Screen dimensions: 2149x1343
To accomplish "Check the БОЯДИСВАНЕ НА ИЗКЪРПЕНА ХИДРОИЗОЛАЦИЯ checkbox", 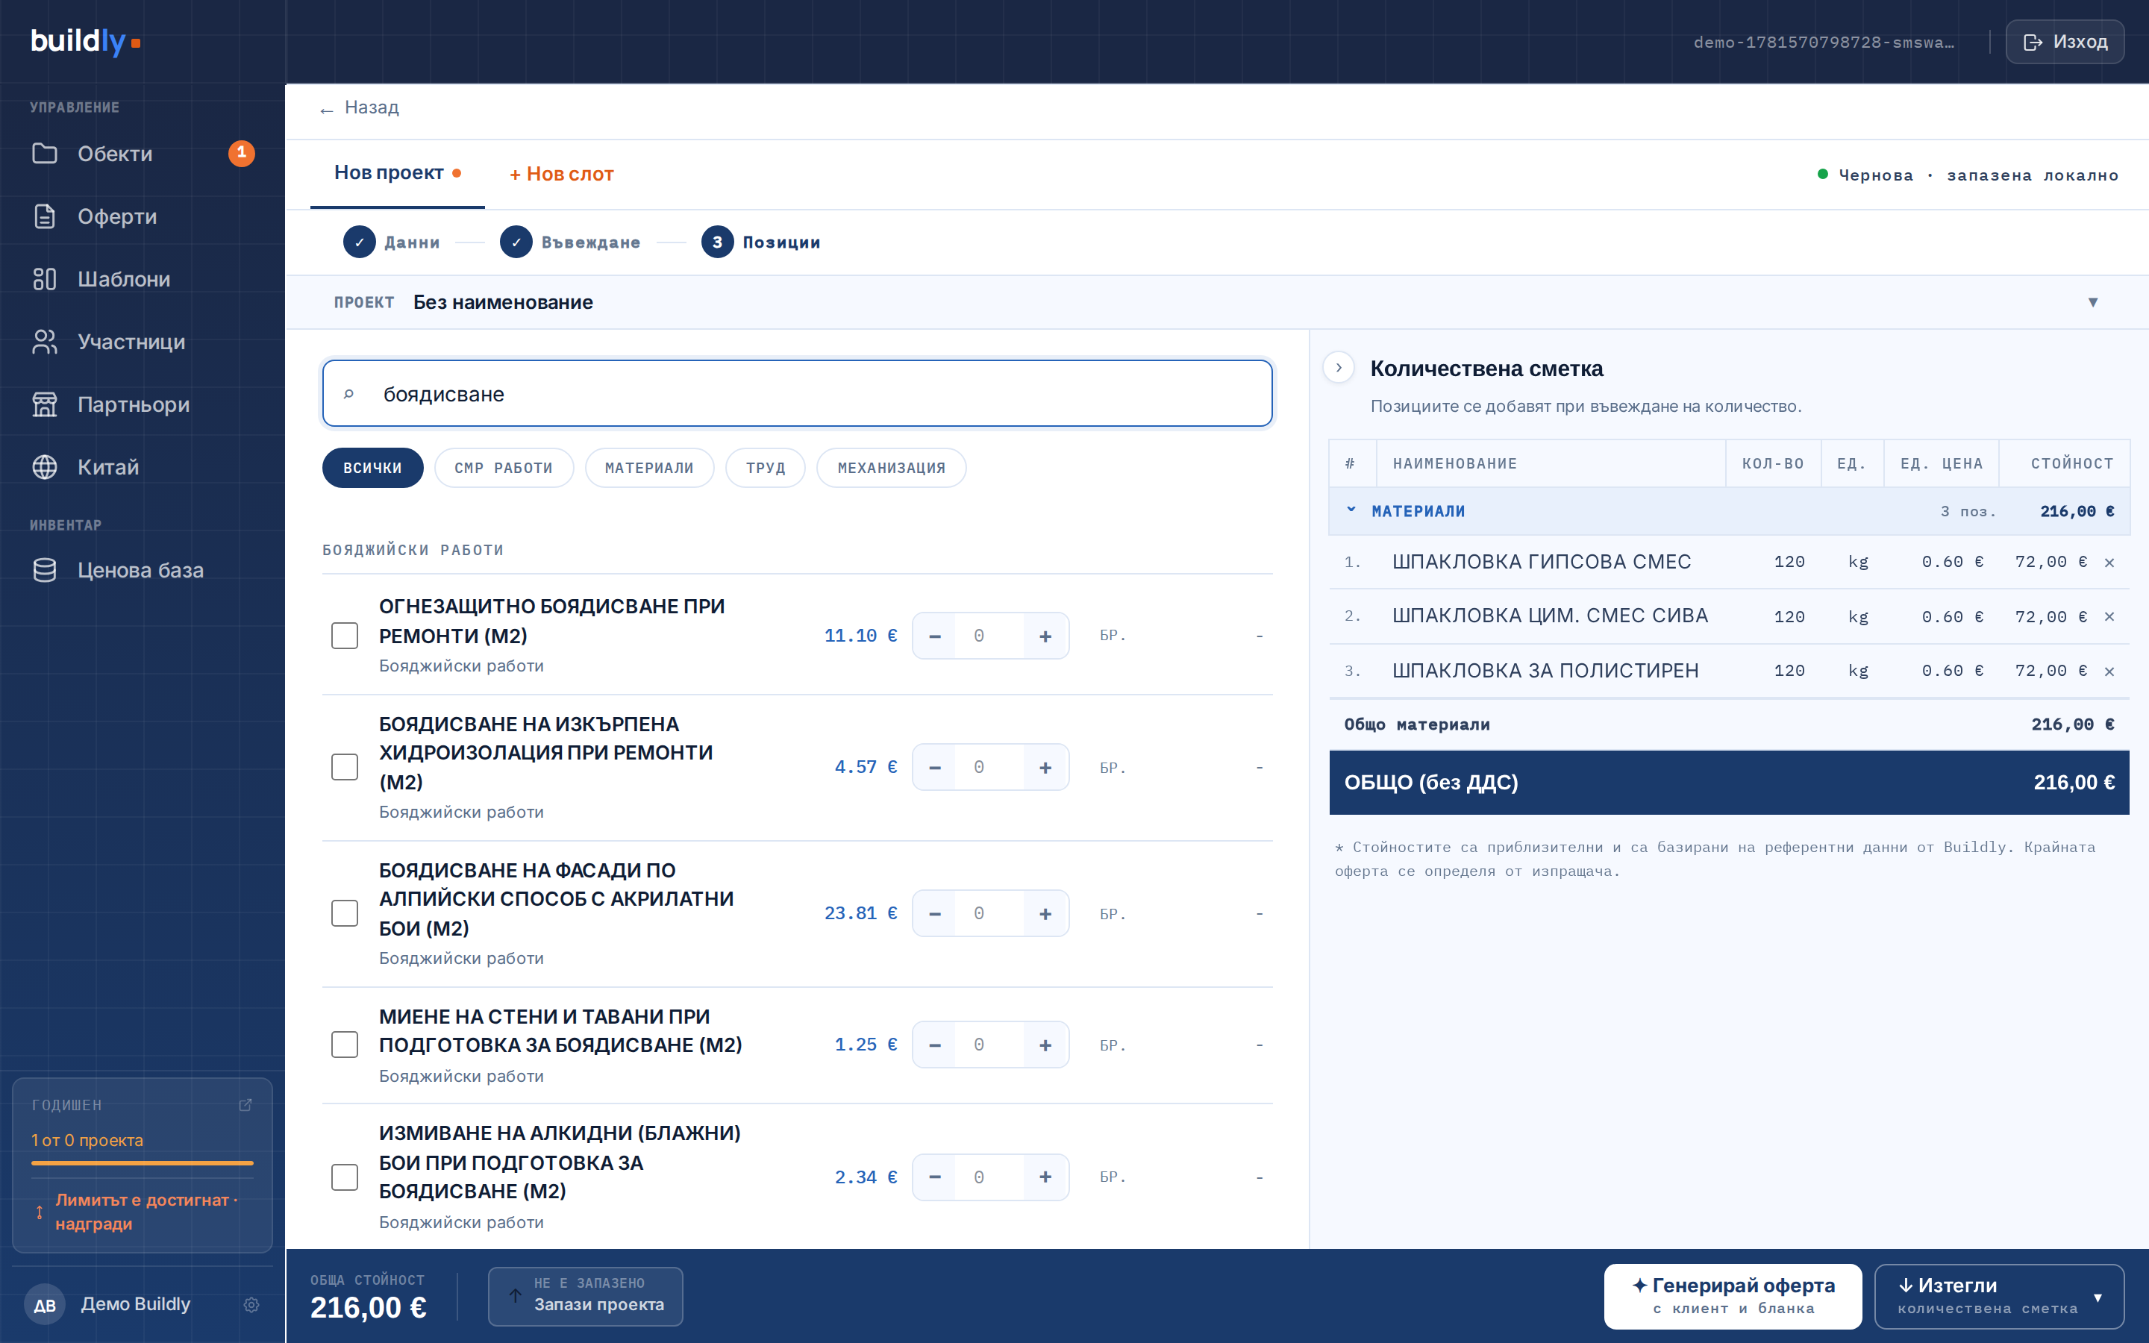I will 345,768.
